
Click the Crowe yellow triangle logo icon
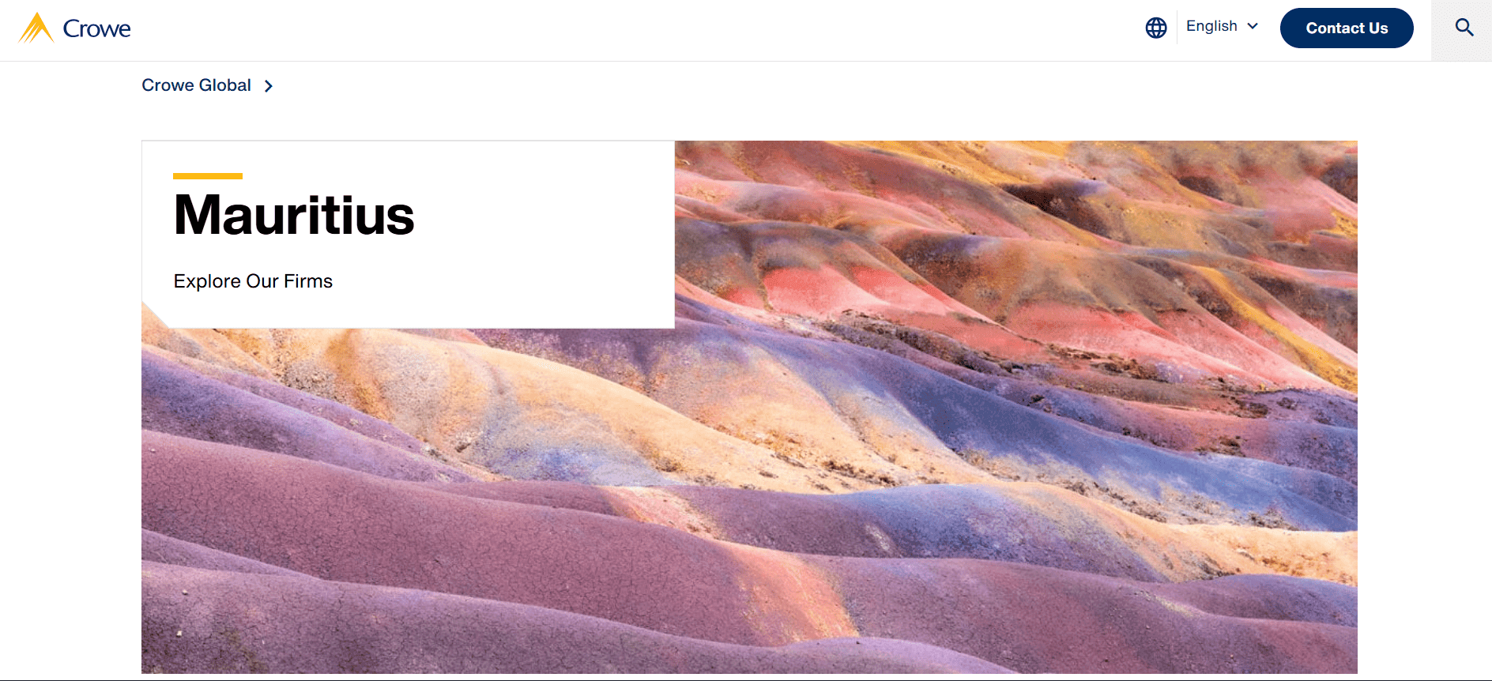point(36,28)
